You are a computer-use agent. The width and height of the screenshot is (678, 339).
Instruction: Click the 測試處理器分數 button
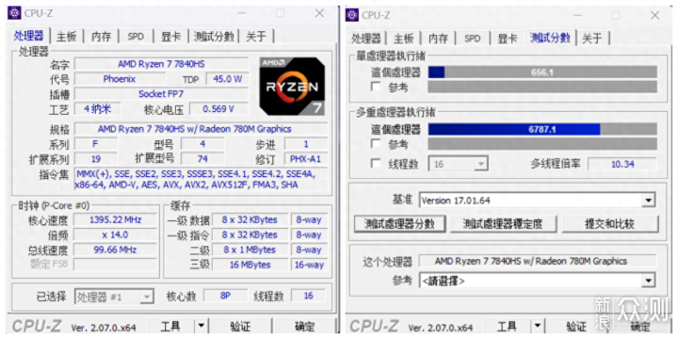[399, 224]
